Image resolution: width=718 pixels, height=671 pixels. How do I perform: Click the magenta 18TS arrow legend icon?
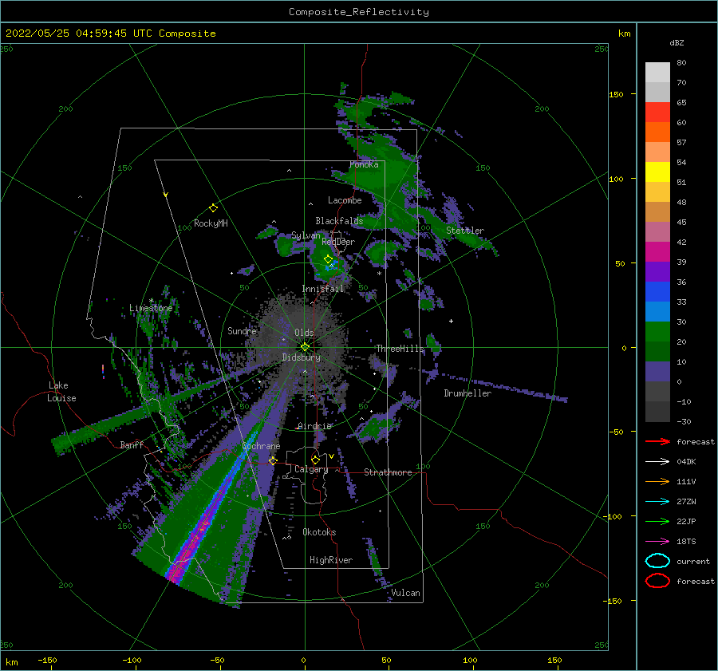pyautogui.click(x=657, y=542)
